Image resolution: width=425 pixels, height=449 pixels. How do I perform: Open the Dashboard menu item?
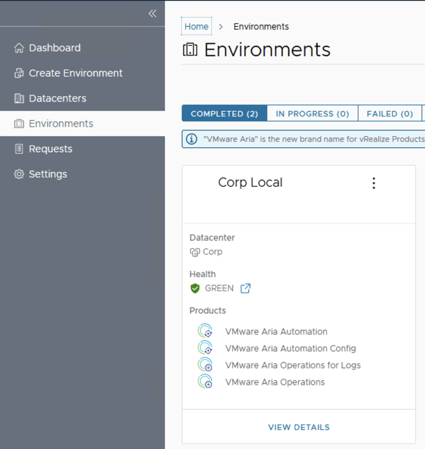coord(82,48)
